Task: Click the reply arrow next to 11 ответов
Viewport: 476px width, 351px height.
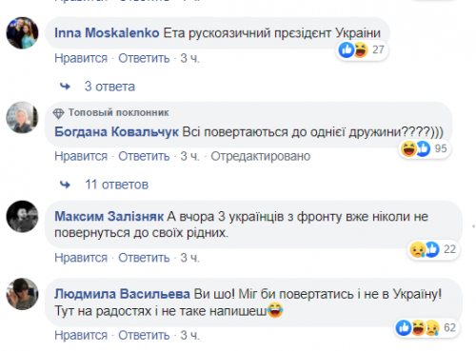Action: click(66, 185)
